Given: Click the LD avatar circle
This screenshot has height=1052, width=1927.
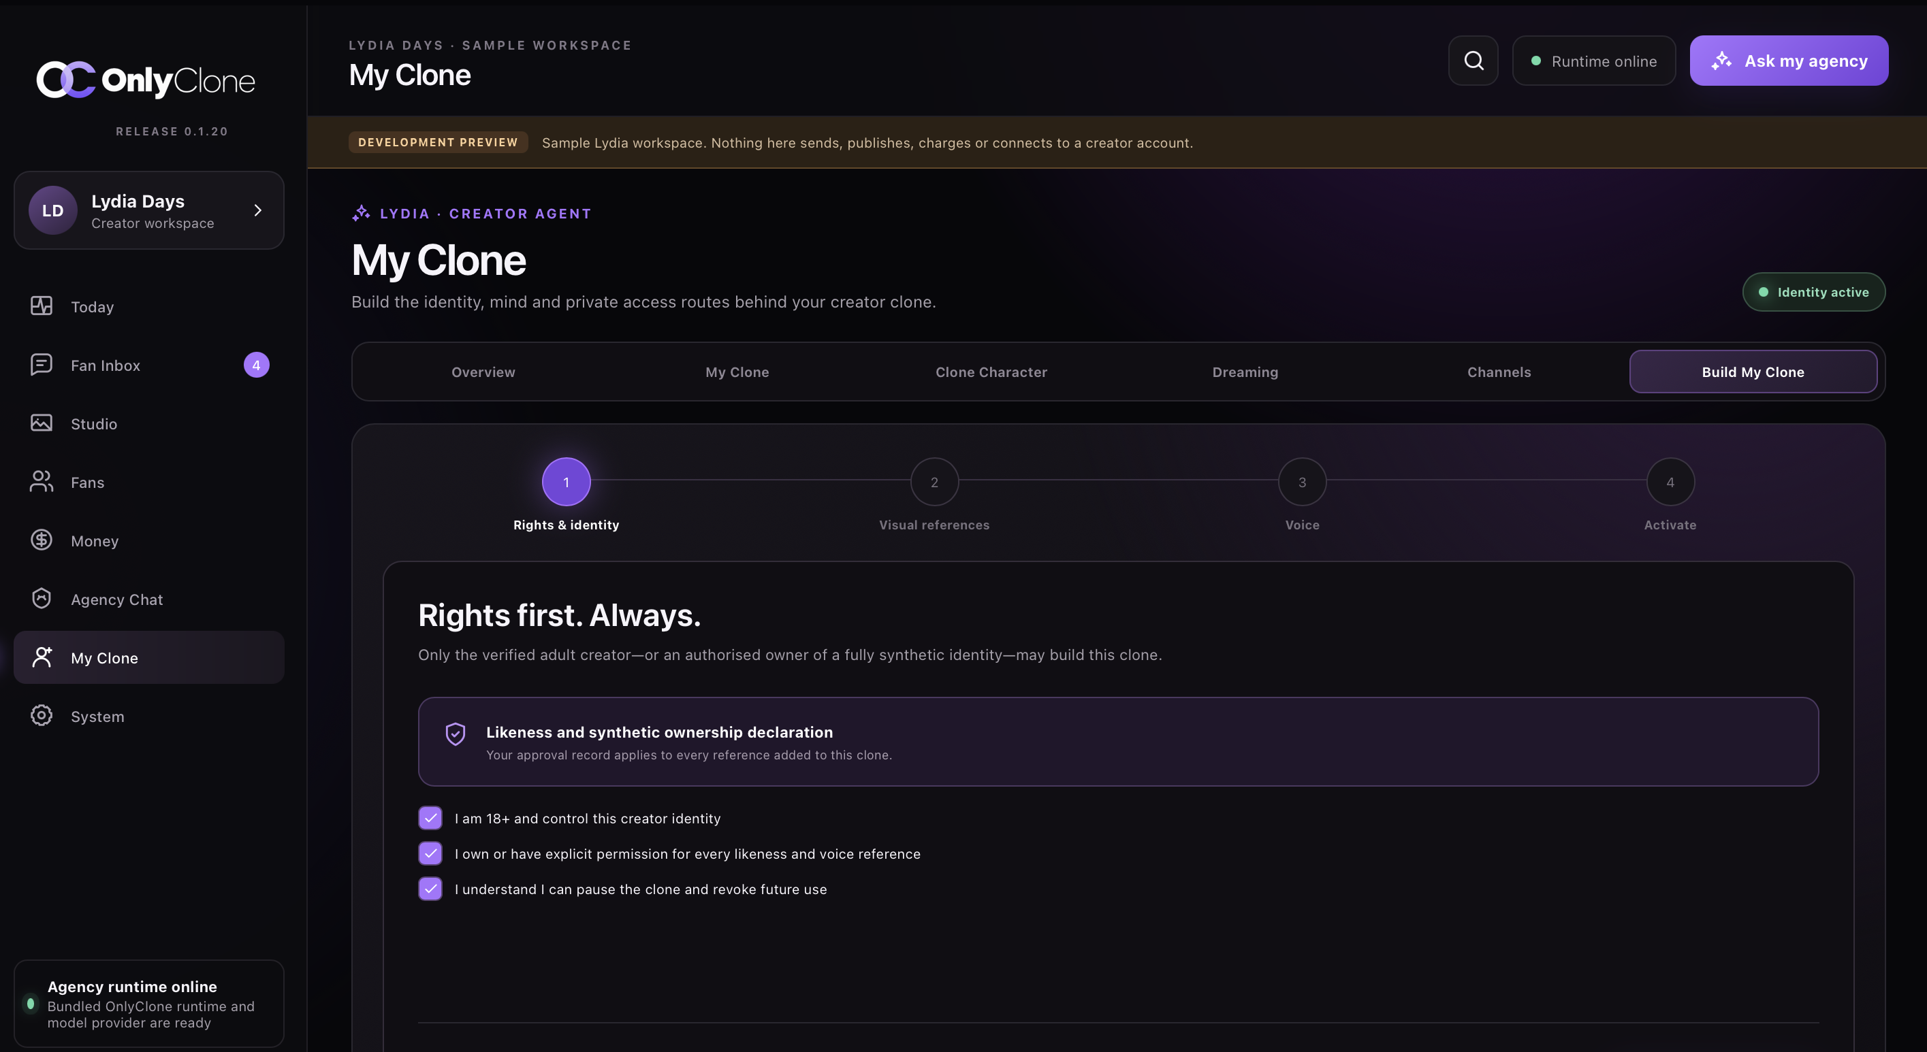Looking at the screenshot, I should point(52,210).
